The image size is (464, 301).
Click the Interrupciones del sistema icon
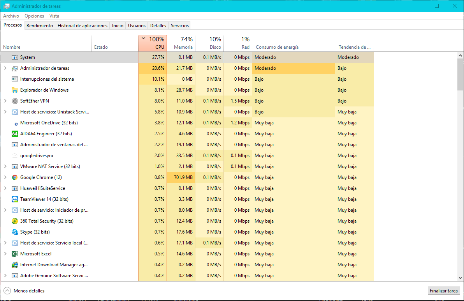click(x=14, y=79)
